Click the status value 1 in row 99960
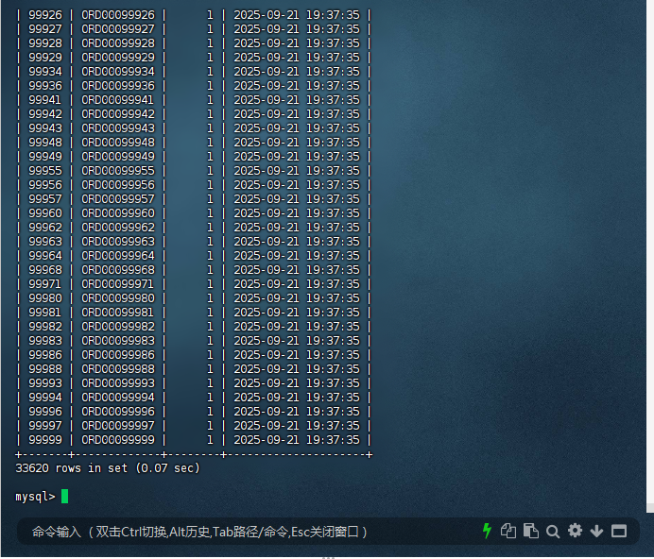This screenshot has width=654, height=559. 210,213
